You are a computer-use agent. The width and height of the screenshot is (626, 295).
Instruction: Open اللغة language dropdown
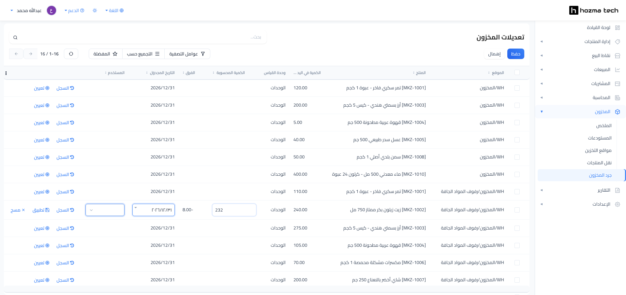pyautogui.click(x=114, y=10)
